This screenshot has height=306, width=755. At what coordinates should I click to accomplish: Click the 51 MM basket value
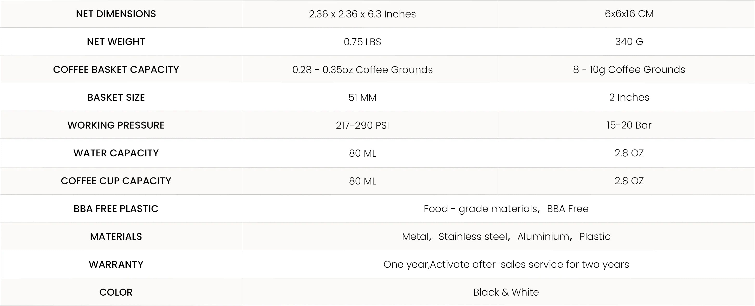coord(362,98)
